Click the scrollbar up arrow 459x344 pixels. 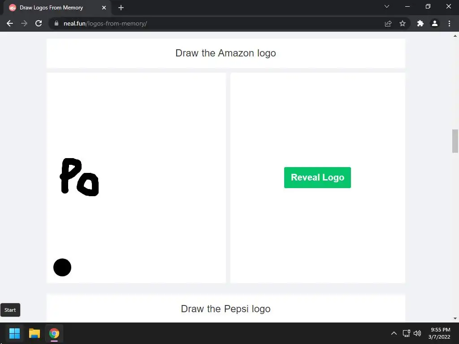pos(455,36)
